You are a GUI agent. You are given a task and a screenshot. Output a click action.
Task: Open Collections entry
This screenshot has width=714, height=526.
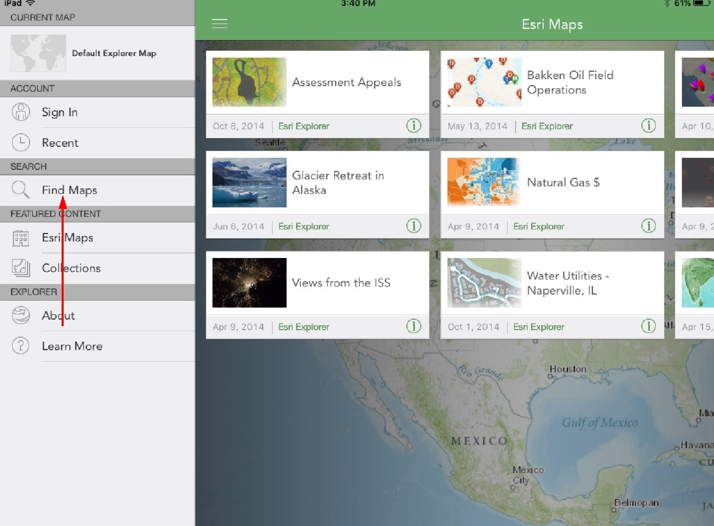pos(98,269)
